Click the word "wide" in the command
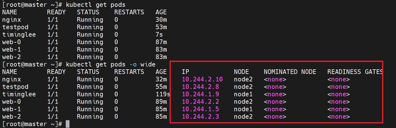Viewport: 396px width, 128px height. 148,65
